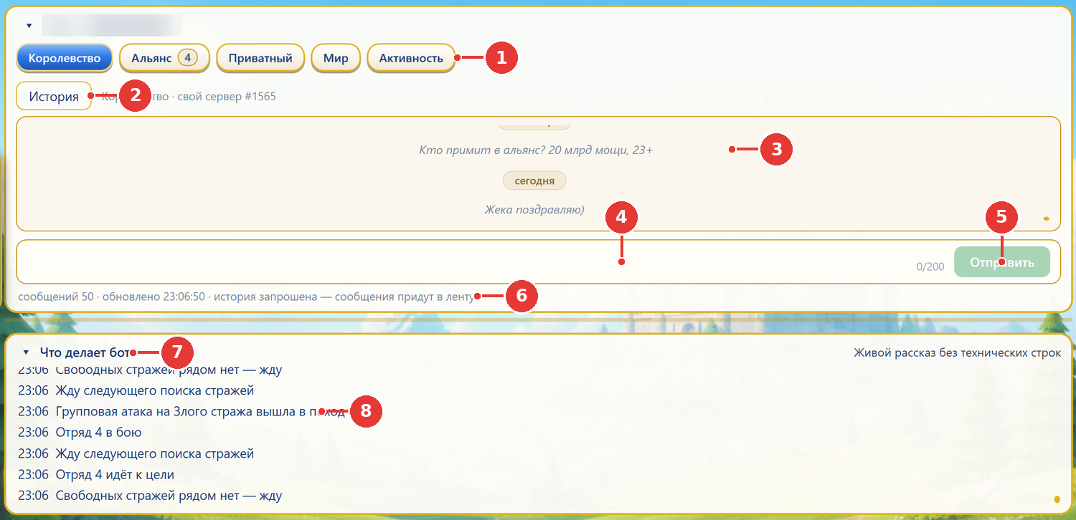Open the Активность tab
This screenshot has width=1076, height=520.
(x=411, y=58)
